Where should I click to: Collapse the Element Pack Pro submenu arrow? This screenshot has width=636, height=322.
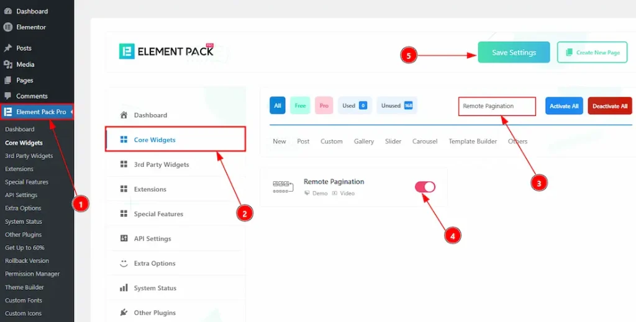[72, 112]
